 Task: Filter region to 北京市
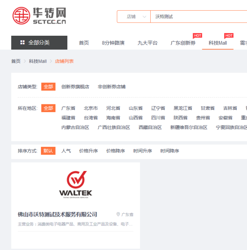coord(91,108)
